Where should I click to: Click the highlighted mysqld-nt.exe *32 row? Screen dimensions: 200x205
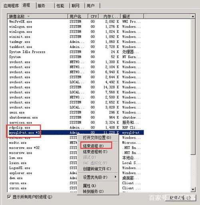(x=76, y=133)
